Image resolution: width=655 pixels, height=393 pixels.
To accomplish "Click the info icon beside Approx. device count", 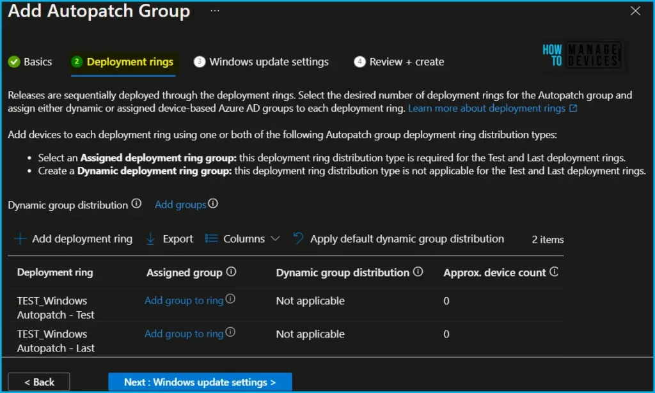I will [554, 272].
